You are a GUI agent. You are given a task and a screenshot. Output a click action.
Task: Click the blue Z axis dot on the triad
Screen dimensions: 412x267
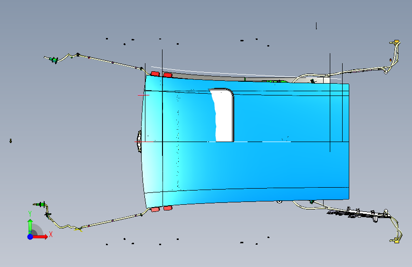[30, 237]
